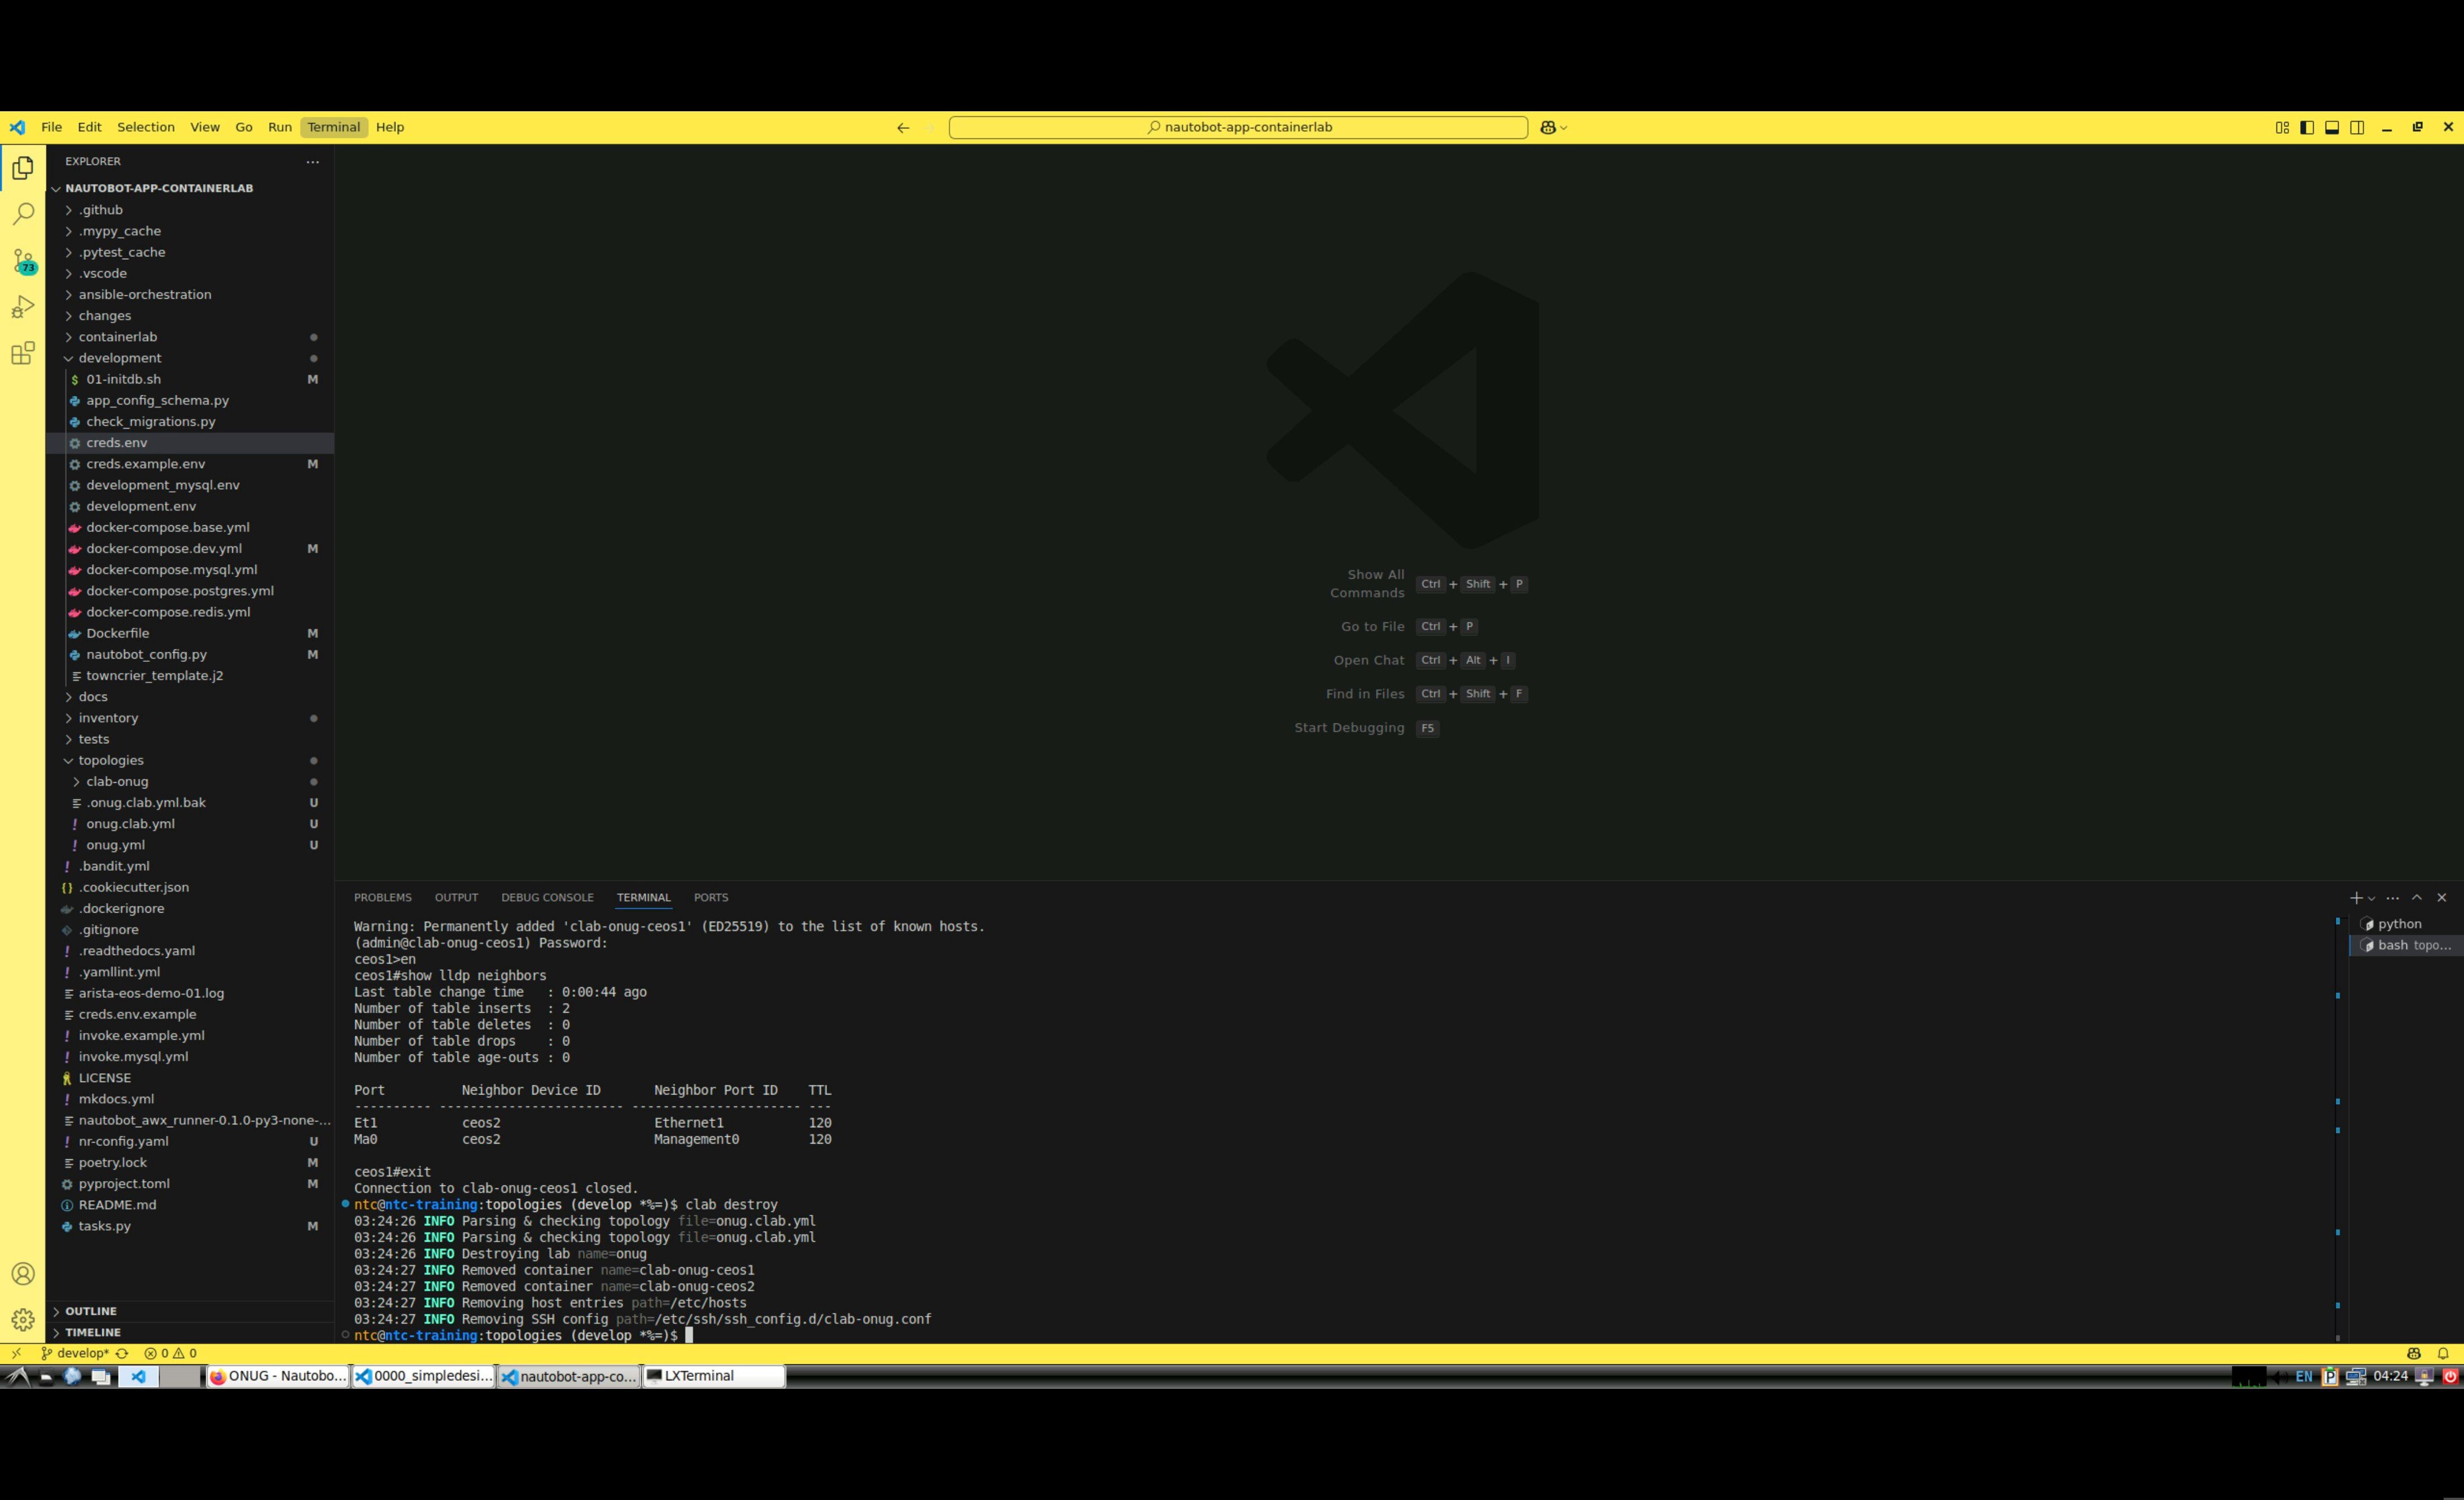Toggle the primary side bar layout button
The image size is (2464, 1500).
click(x=2306, y=127)
